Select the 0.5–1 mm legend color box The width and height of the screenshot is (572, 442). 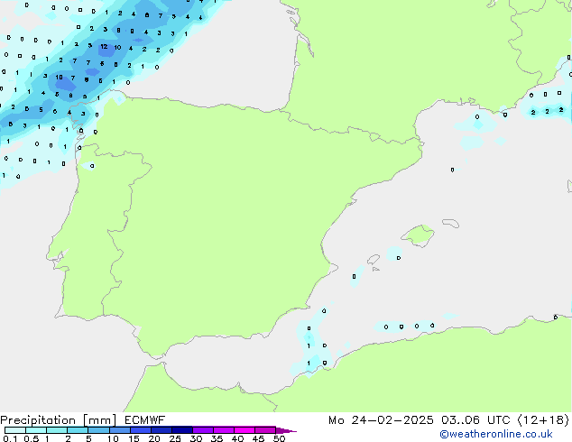pos(36,430)
